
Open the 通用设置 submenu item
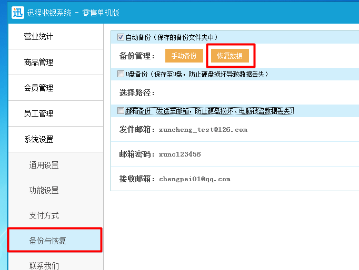44,165
